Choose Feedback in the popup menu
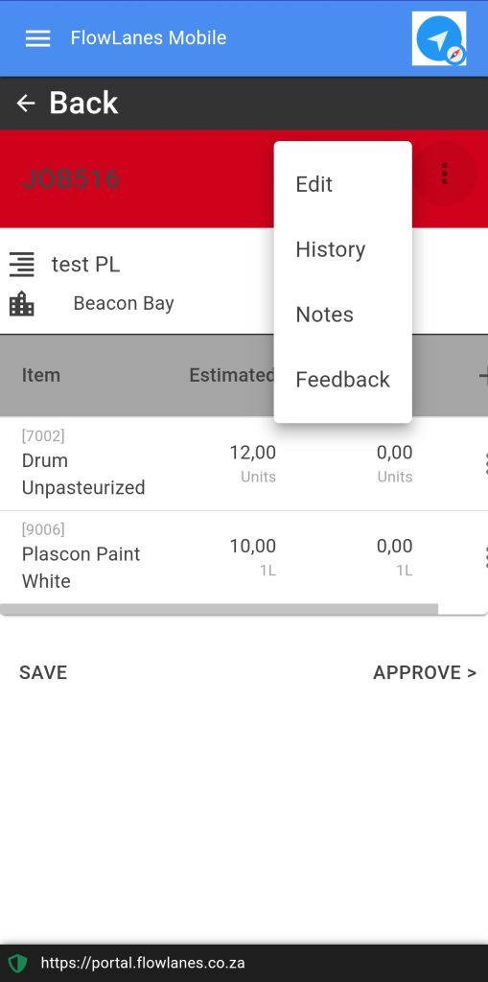This screenshot has width=488, height=982. pos(342,380)
